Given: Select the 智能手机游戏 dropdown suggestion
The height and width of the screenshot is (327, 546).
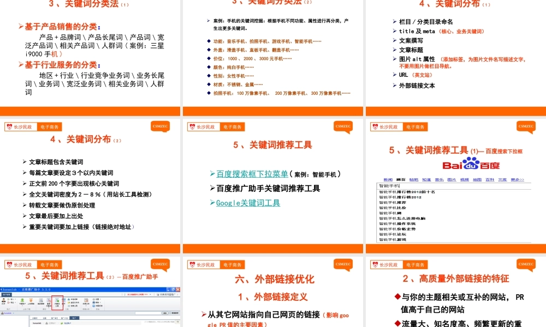Looking at the screenshot, I should (x=393, y=239).
